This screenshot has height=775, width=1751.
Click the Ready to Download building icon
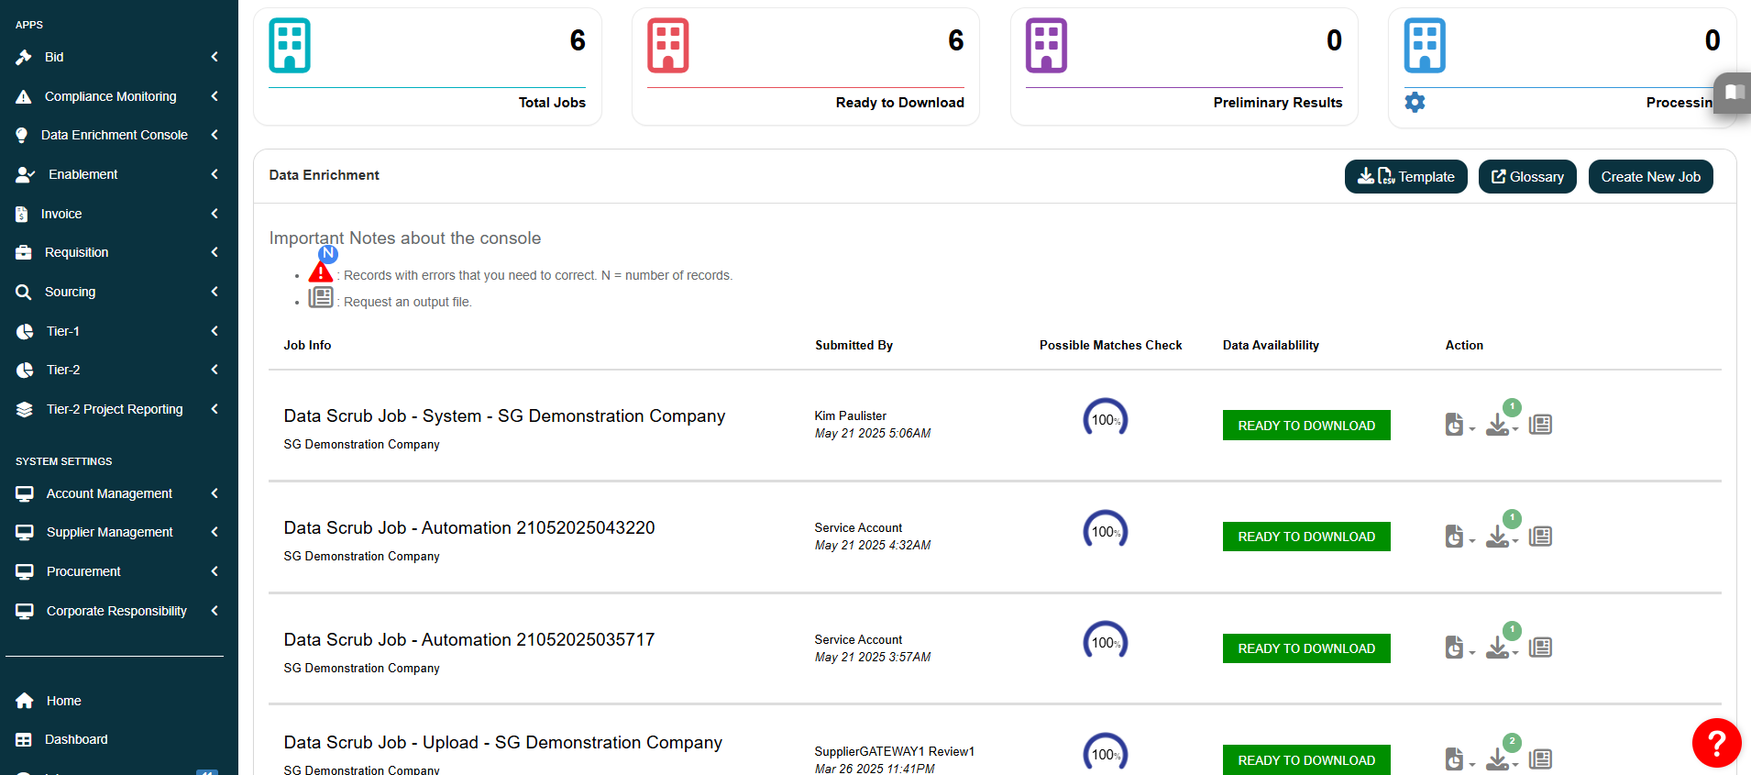click(667, 46)
